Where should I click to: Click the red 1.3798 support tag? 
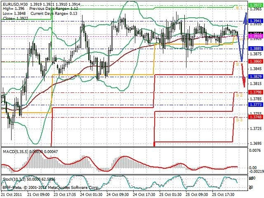256,92
